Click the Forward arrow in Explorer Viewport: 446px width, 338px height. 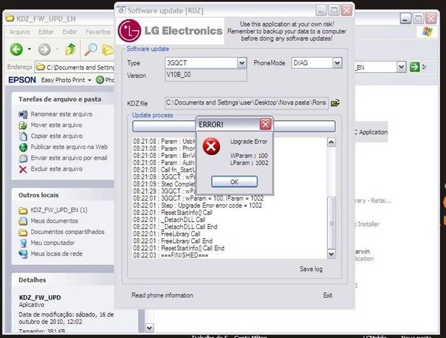click(45, 50)
